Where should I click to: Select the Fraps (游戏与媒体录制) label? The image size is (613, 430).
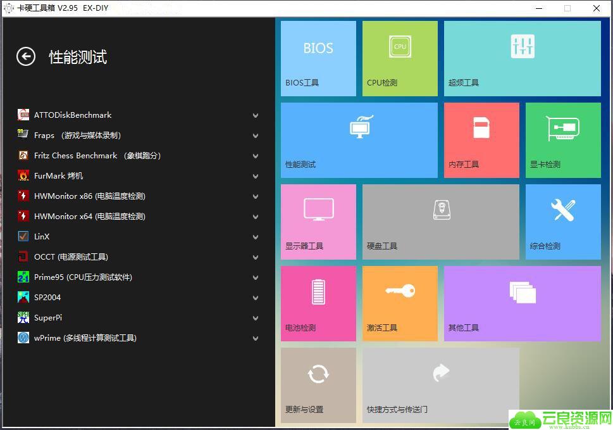click(77, 136)
